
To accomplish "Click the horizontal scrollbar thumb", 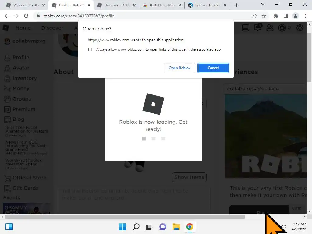I will (125, 217).
